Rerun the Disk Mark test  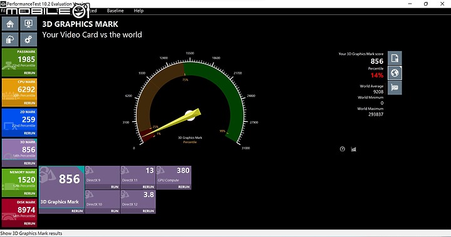click(29, 223)
